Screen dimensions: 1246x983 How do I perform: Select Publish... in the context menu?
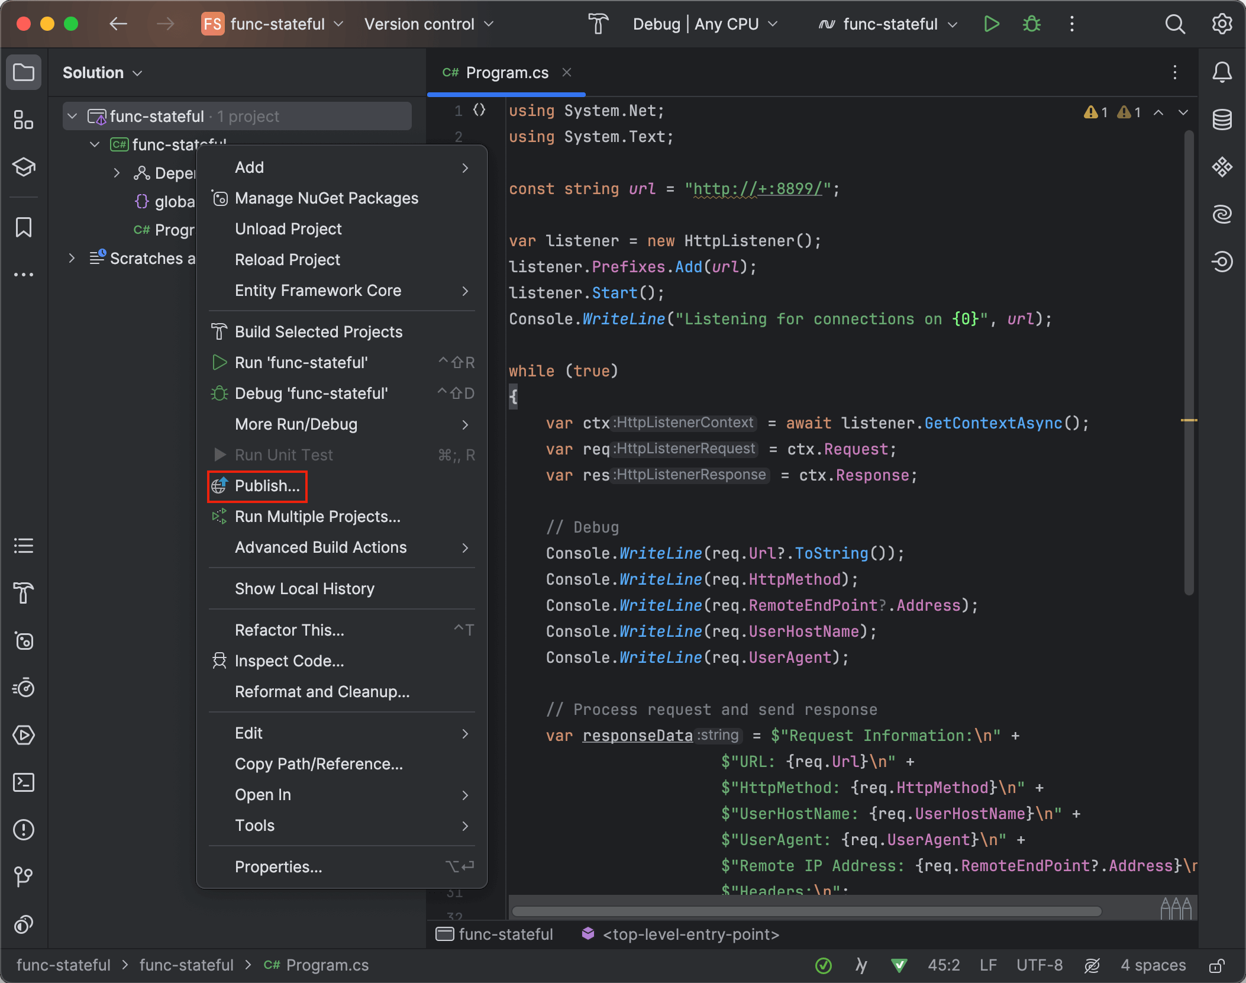click(267, 486)
